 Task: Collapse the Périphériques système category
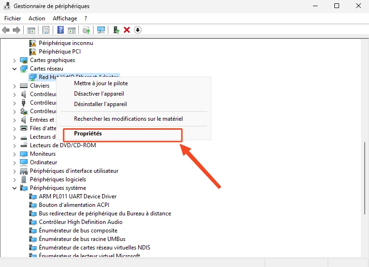tap(15, 188)
